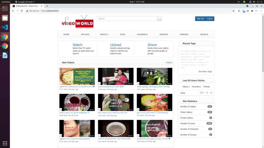
Task: Close the VideoWorld browser tab
Action: click(42, 6)
